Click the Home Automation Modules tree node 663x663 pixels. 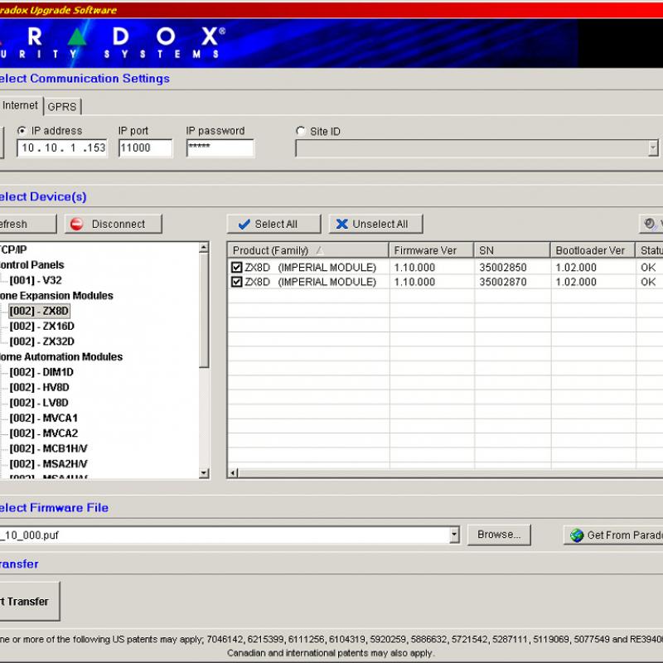tap(61, 357)
